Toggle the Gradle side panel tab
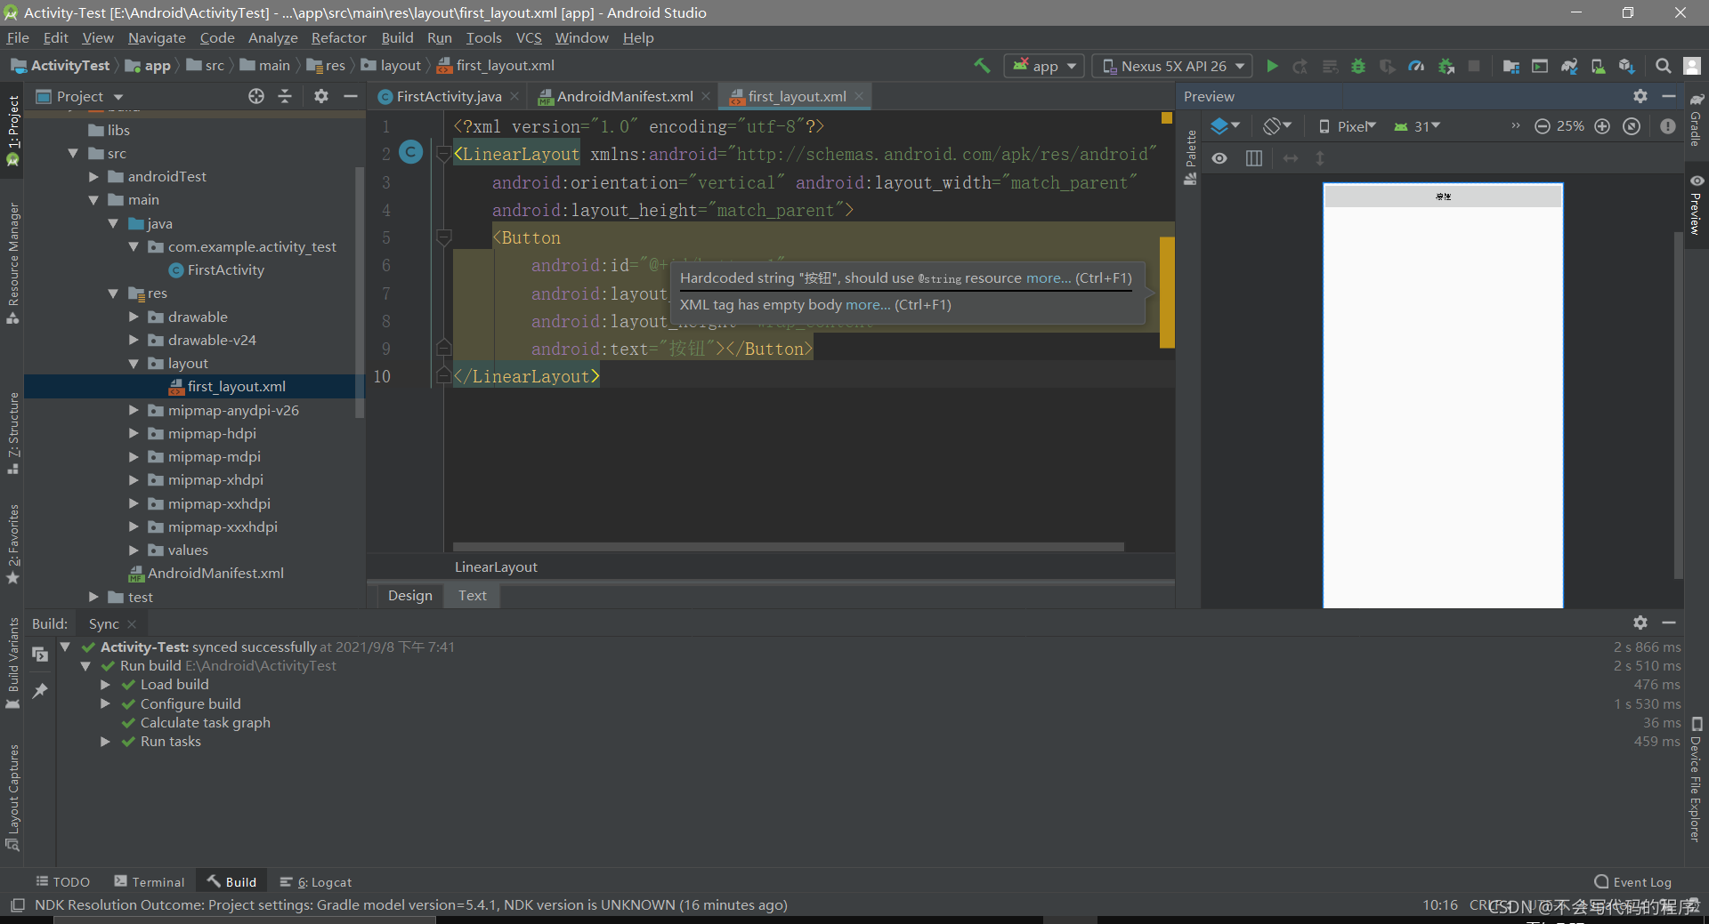Image resolution: width=1709 pixels, height=924 pixels. [x=1696, y=119]
